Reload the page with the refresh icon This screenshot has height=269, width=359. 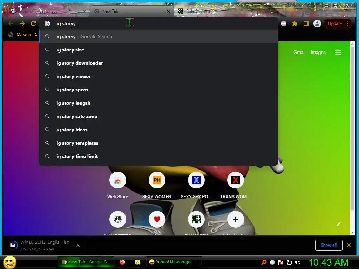tap(33, 23)
